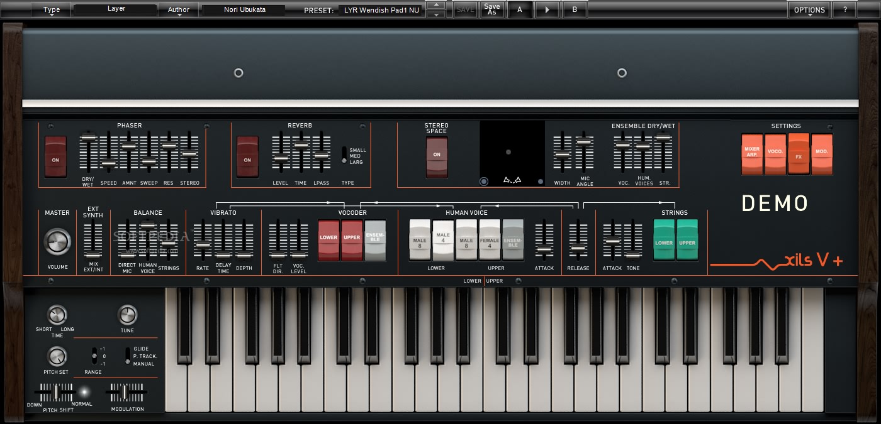Click the Glide/P.Track/Manual mode switch
Image resolution: width=881 pixels, height=424 pixels.
[x=128, y=356]
